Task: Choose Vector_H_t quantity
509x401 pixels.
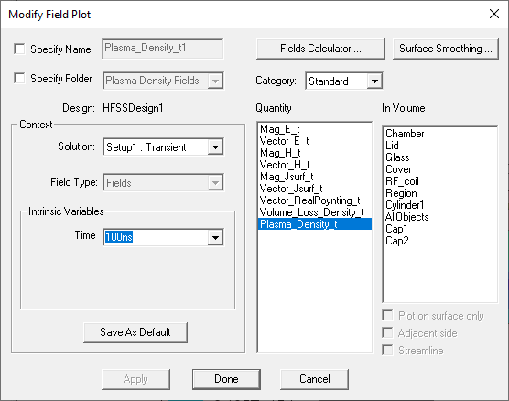Action: 315,165
